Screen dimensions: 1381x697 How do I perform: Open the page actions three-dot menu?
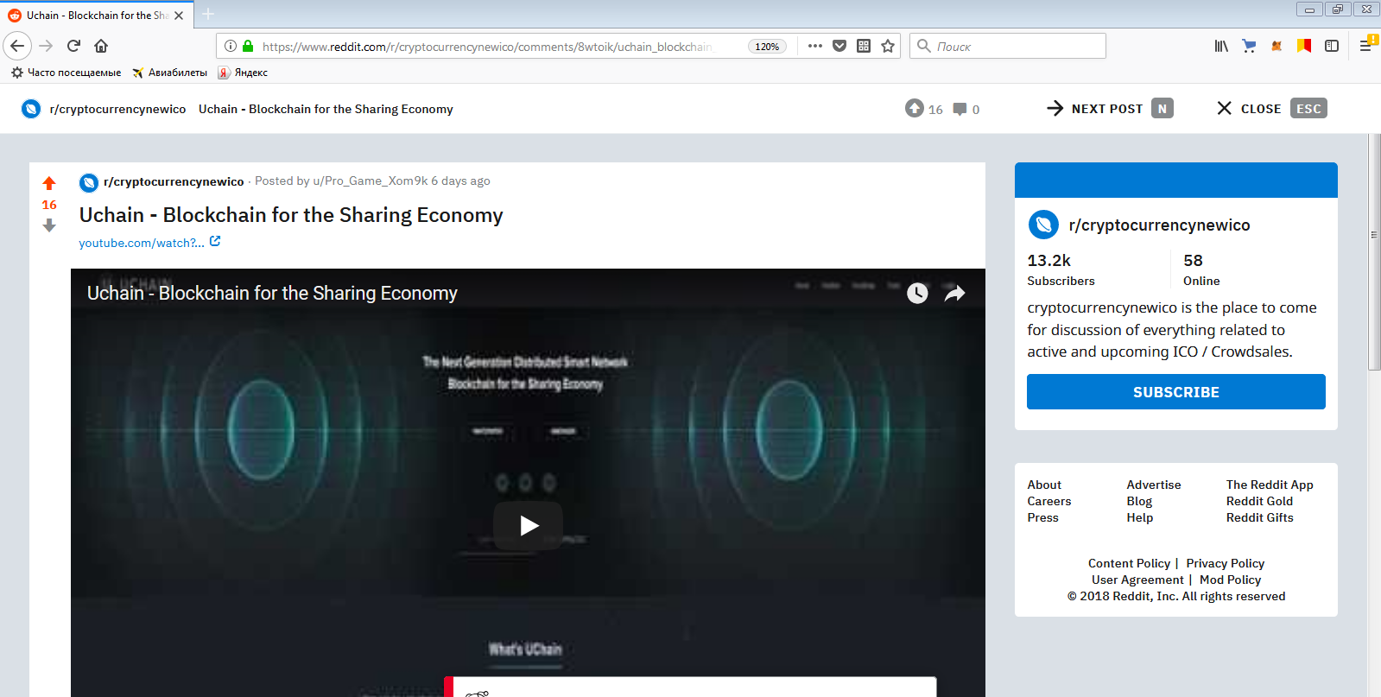point(814,46)
